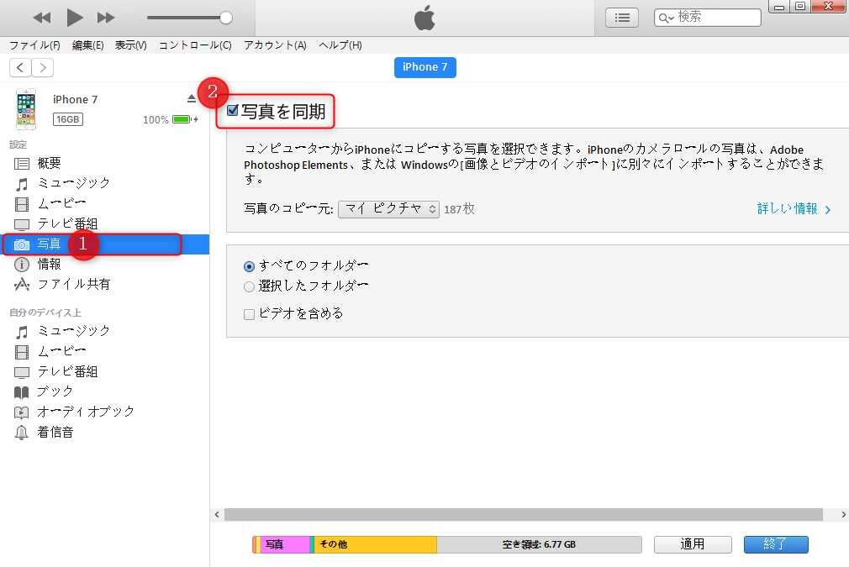
Task: Select ミュージック under the 設定 section
Action: point(73,183)
